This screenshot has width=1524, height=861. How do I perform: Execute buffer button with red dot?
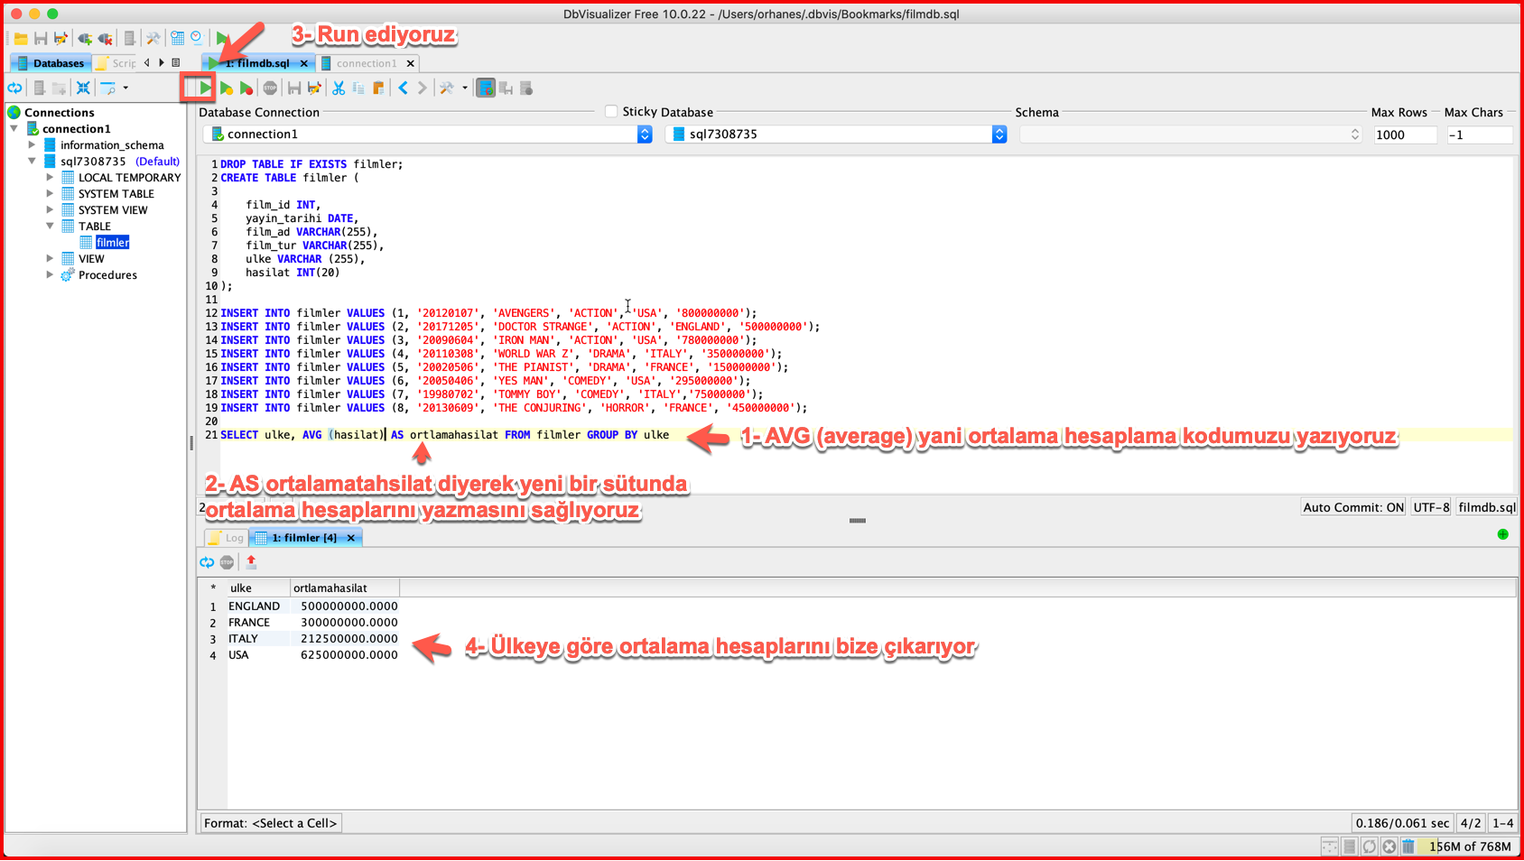pyautogui.click(x=246, y=88)
